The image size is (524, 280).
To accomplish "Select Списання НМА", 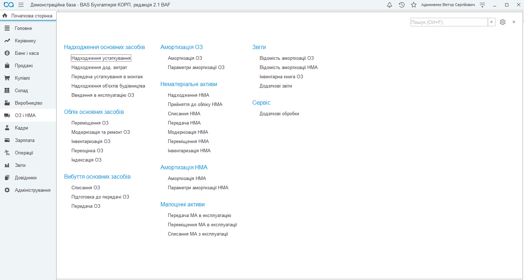I will [184, 114].
